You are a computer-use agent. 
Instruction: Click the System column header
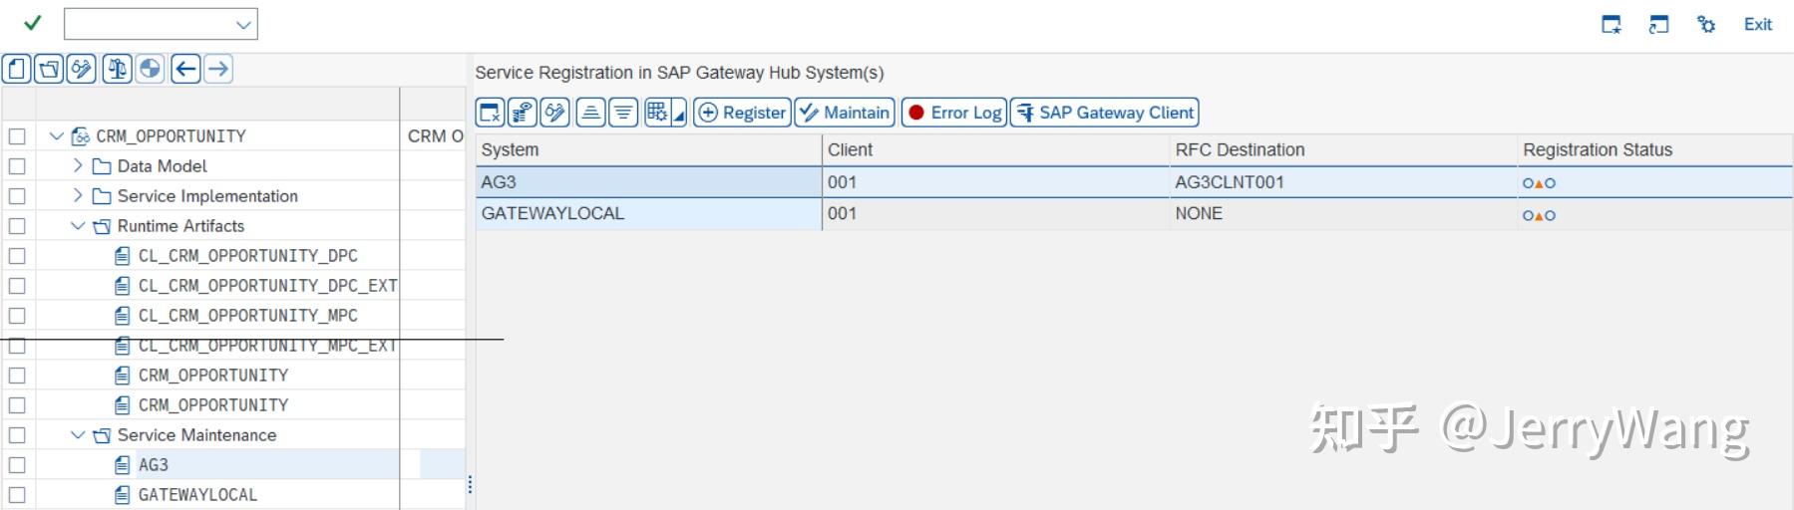(x=648, y=149)
